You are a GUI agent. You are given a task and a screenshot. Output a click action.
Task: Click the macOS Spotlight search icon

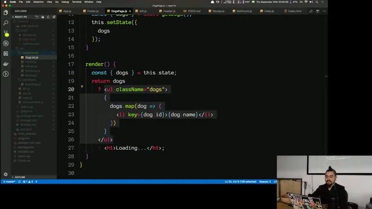click(x=317, y=2)
